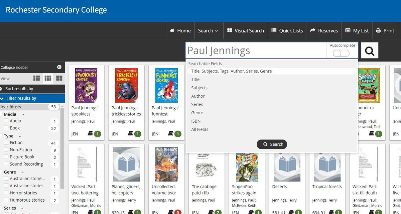This screenshot has height=214, width=401.
Task: Check the Audio media filter
Action: coord(6,121)
